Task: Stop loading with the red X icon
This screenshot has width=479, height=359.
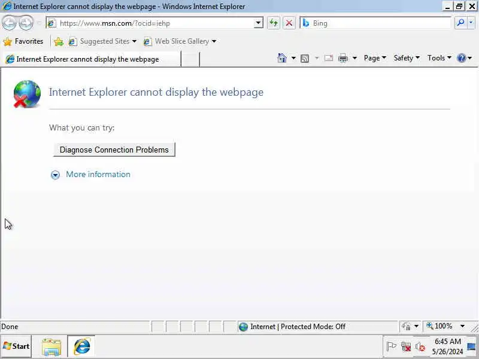Action: (x=289, y=23)
